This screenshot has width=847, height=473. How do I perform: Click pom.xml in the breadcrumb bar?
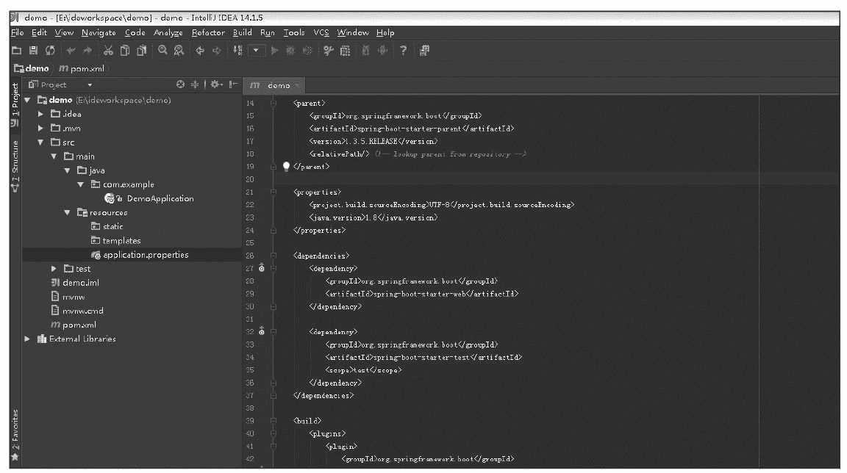click(x=82, y=68)
